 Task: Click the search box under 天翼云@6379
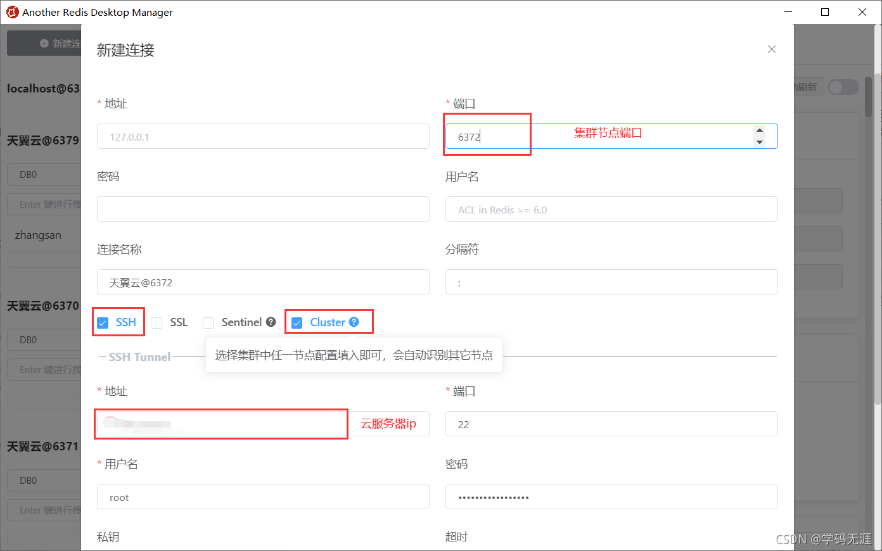click(x=44, y=204)
